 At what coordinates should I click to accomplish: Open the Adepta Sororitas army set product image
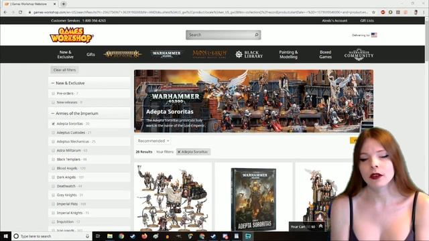(173, 198)
